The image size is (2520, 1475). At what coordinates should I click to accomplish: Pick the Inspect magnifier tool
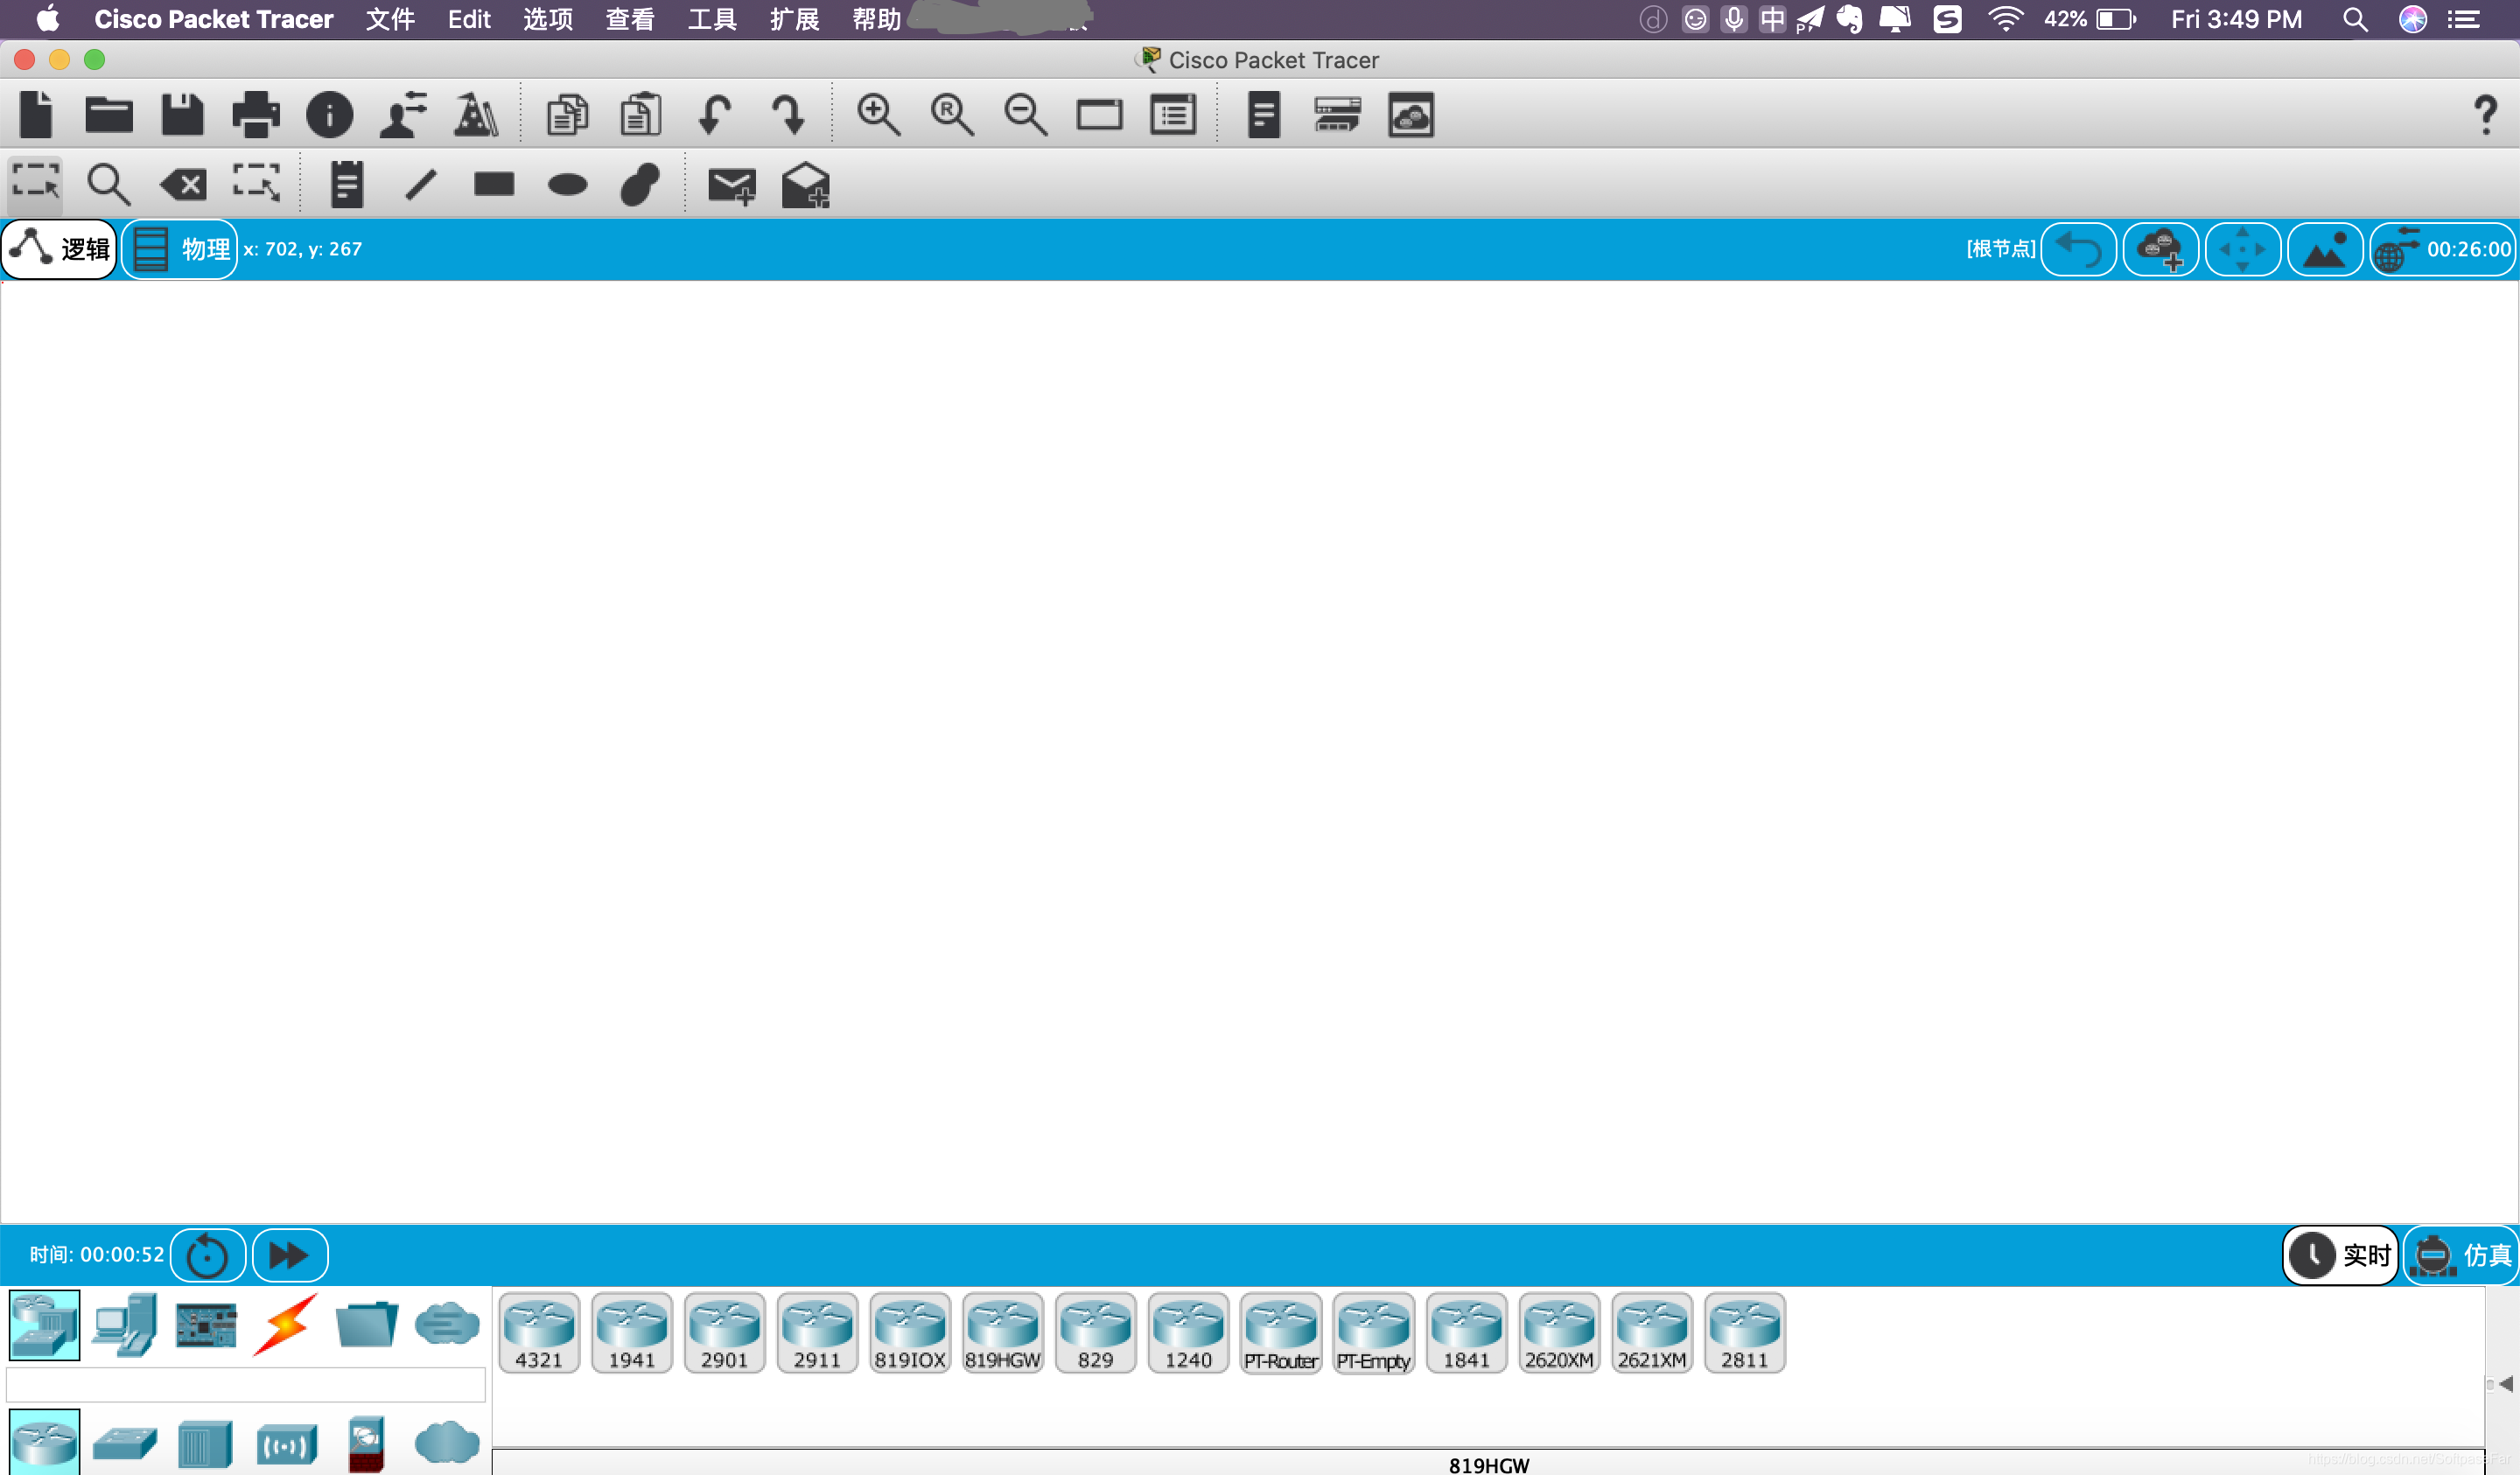click(x=108, y=184)
